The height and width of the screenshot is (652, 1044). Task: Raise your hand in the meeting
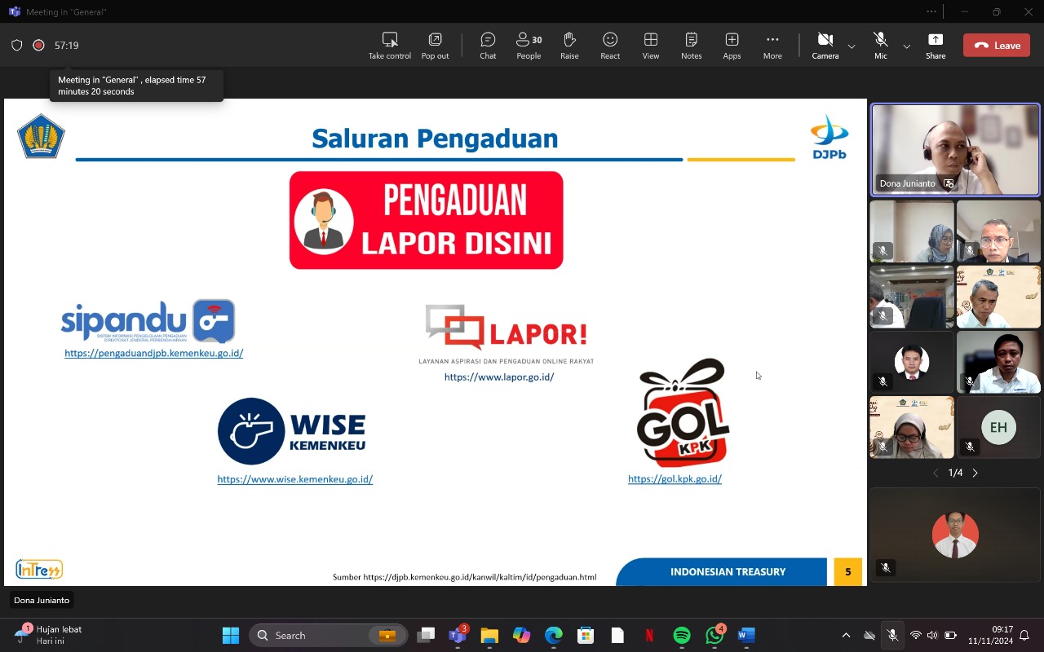click(569, 46)
